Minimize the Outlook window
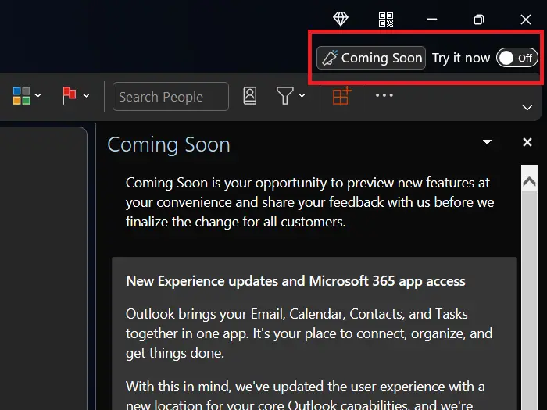Screen dimensions: 547x410 432,20
